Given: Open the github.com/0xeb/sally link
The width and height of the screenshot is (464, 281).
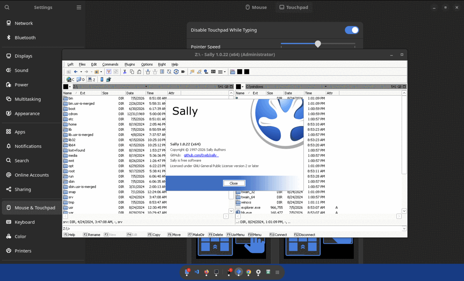Looking at the screenshot, I should pyautogui.click(x=200, y=155).
